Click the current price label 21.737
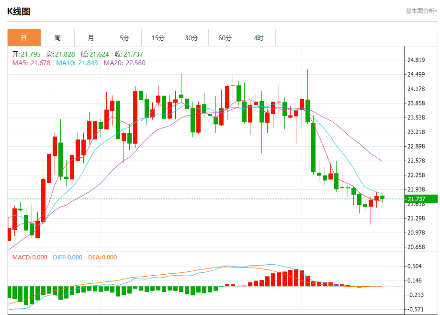The width and height of the screenshot is (440, 315). pos(421,199)
